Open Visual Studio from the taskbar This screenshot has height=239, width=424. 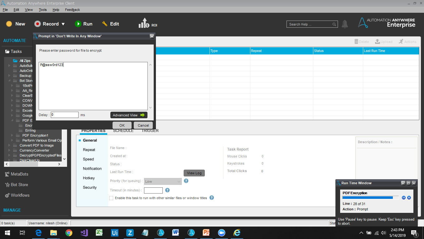(x=84, y=232)
